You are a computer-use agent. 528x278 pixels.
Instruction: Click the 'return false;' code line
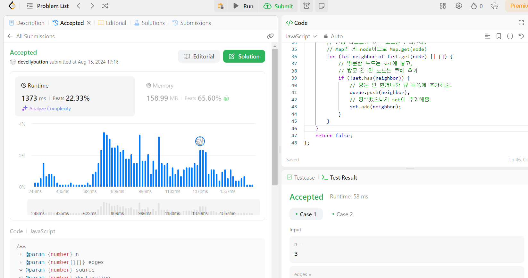[x=334, y=135]
